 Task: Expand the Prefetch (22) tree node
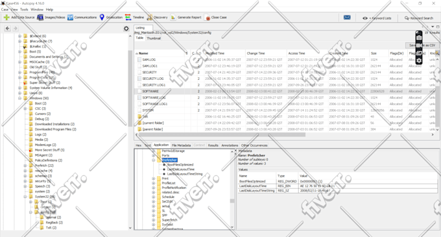pos(25,166)
